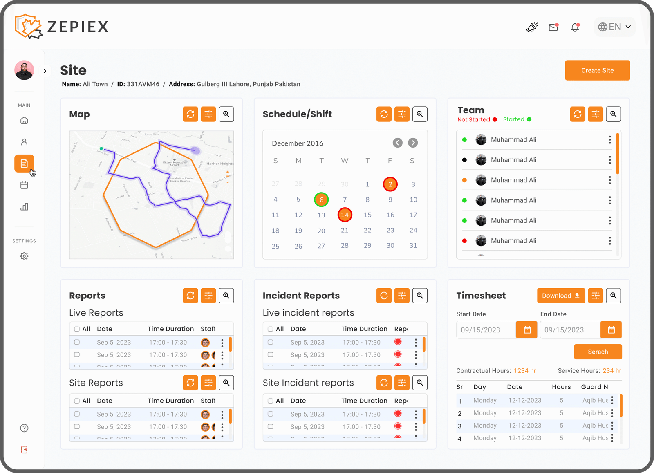This screenshot has height=473, width=654.
Task: Open the notifications bell
Action: coord(575,27)
